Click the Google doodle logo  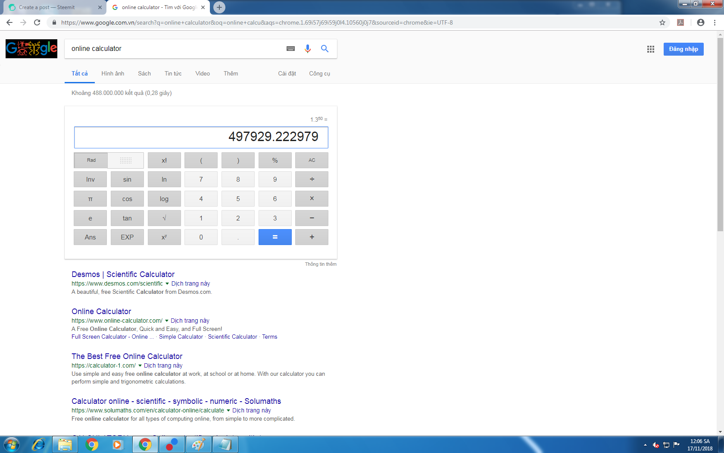pyautogui.click(x=31, y=49)
